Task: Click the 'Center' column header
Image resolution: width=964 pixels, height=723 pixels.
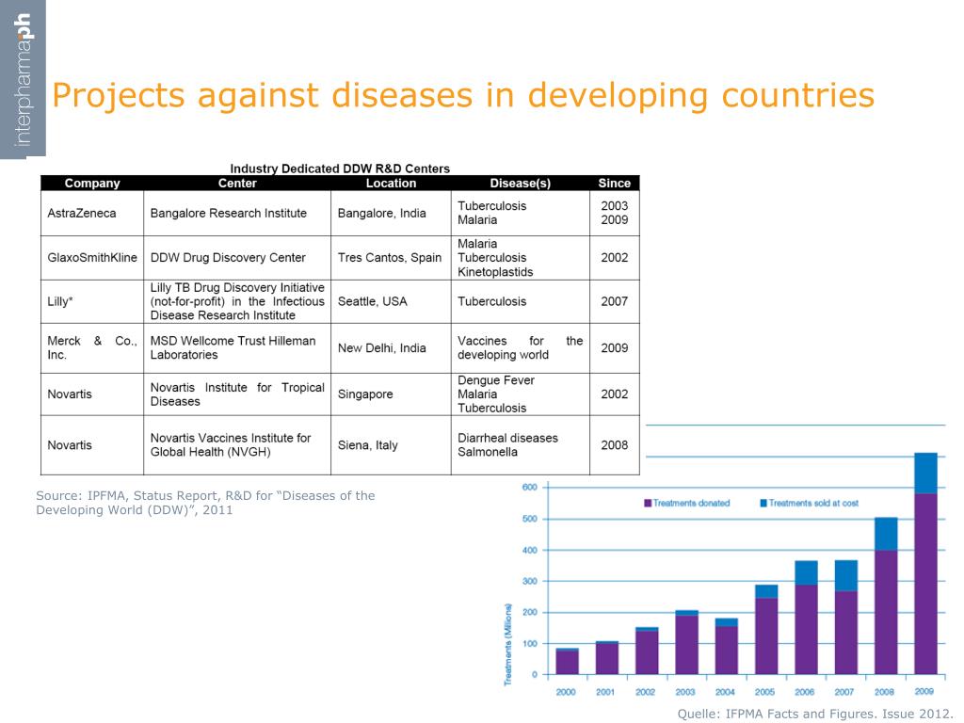Action: (237, 184)
